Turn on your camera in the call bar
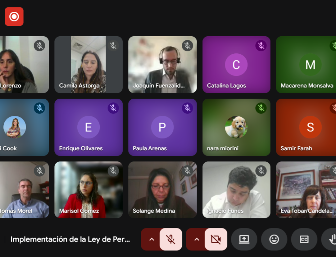The image size is (336, 257). click(216, 239)
